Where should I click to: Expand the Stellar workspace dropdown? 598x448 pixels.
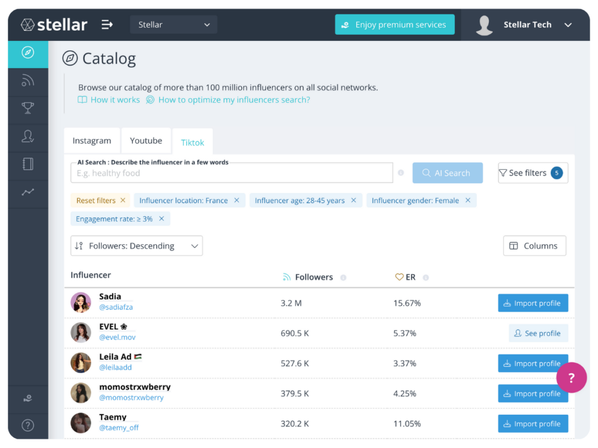pos(174,24)
